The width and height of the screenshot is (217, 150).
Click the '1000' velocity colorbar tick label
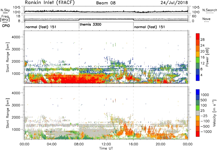click(x=205, y=95)
